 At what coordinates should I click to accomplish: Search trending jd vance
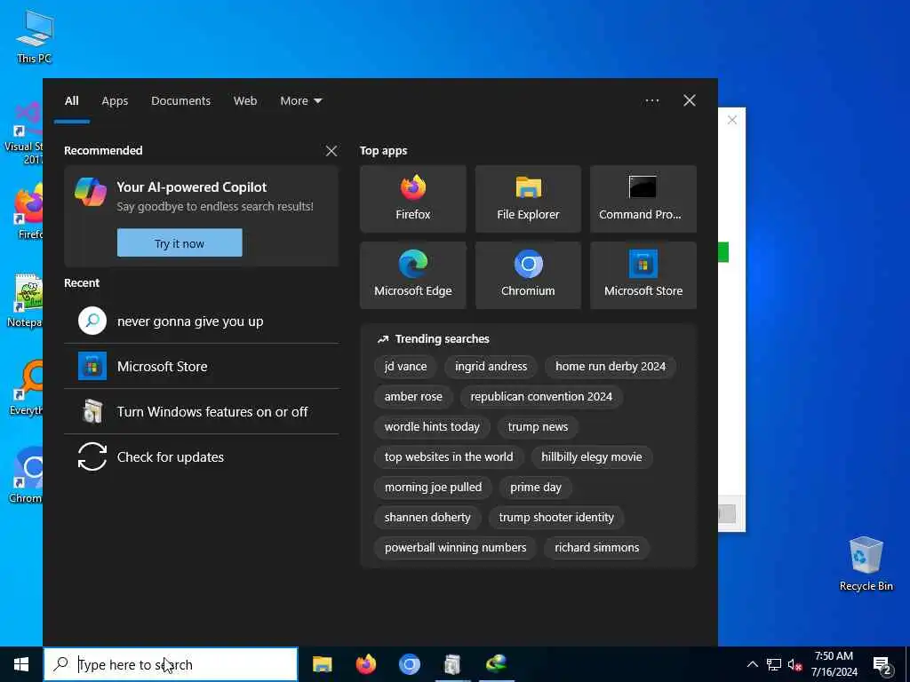tap(405, 367)
